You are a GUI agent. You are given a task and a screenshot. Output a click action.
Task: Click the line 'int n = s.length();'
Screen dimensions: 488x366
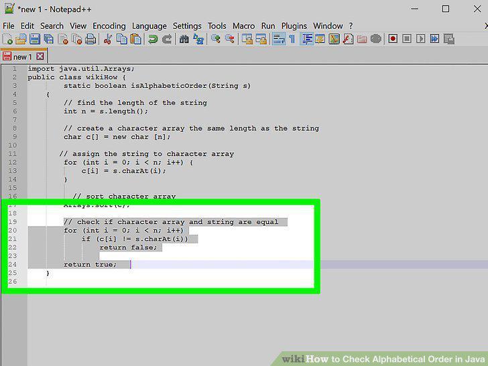(x=106, y=111)
